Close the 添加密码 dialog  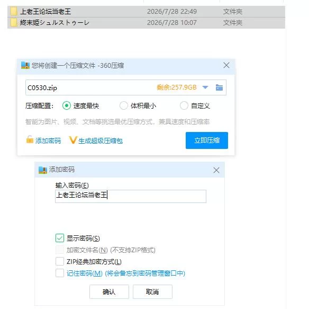[x=216, y=170]
